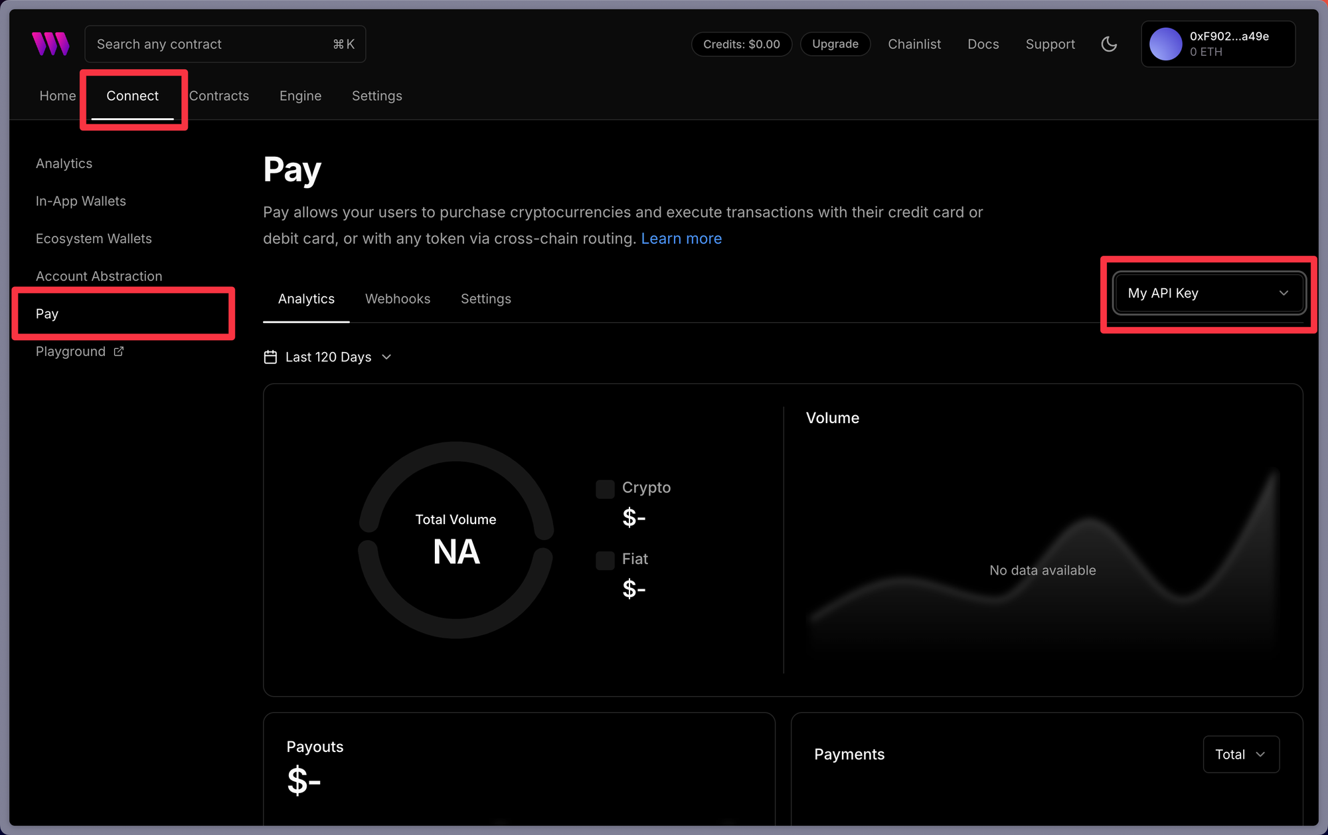The height and width of the screenshot is (835, 1328).
Task: Go to Contracts in top navigation
Action: tap(219, 96)
